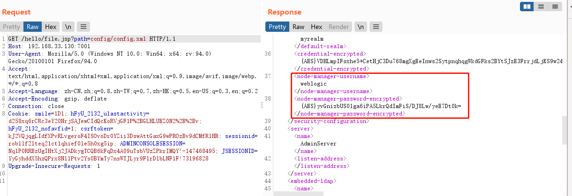
Task: Click the weblogic username value
Action: point(314,84)
